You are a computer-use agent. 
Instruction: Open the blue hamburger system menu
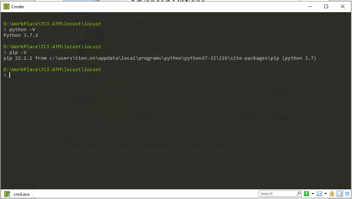[347, 194]
